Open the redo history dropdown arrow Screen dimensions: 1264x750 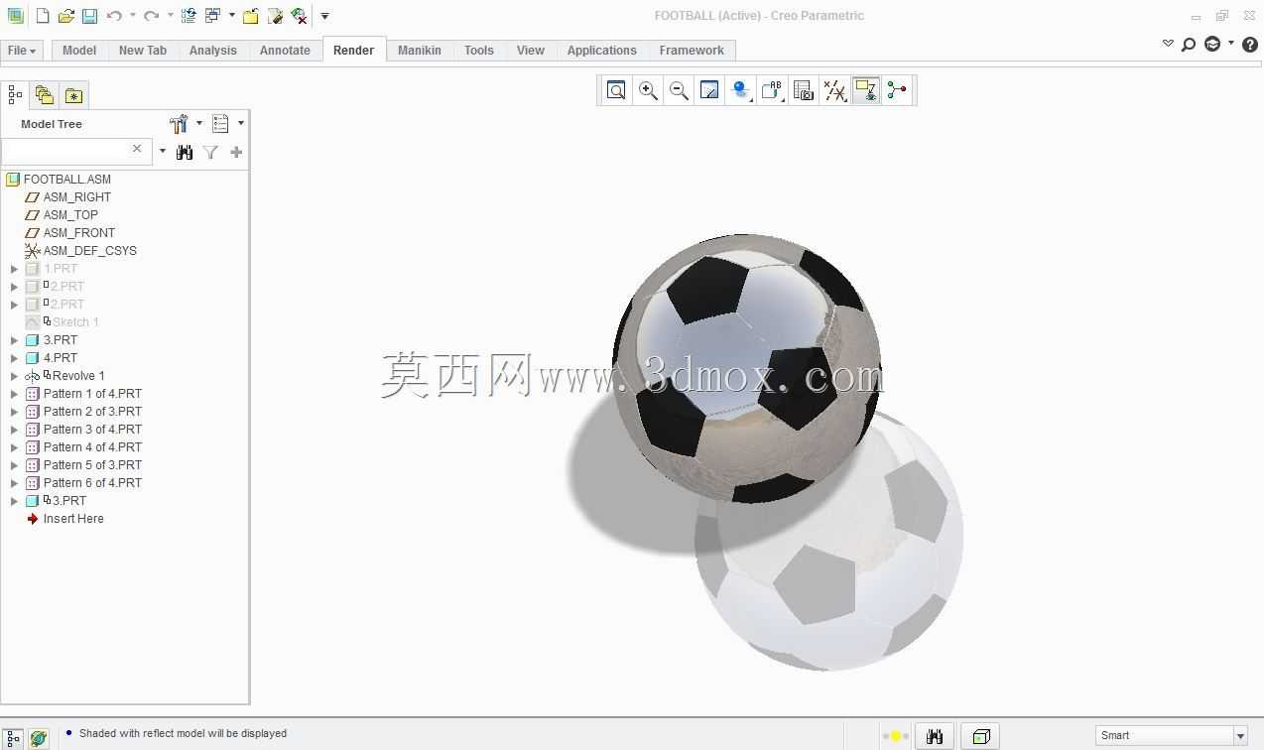coord(170,16)
